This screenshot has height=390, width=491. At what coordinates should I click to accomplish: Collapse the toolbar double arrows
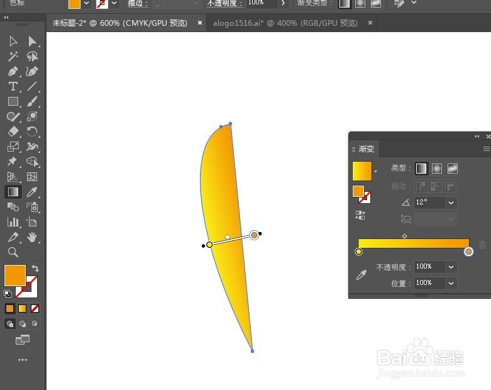[6, 18]
